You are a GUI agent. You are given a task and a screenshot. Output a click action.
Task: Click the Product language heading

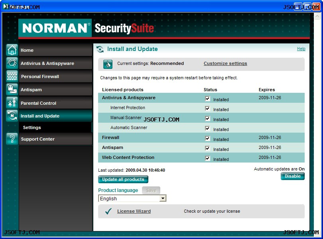tap(118, 190)
